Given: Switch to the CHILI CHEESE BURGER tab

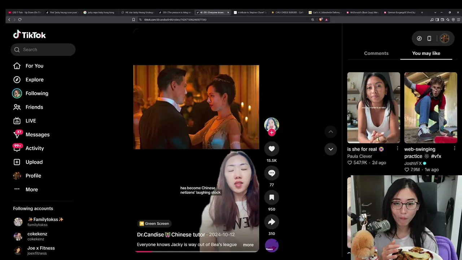Looking at the screenshot, I should [x=288, y=12].
